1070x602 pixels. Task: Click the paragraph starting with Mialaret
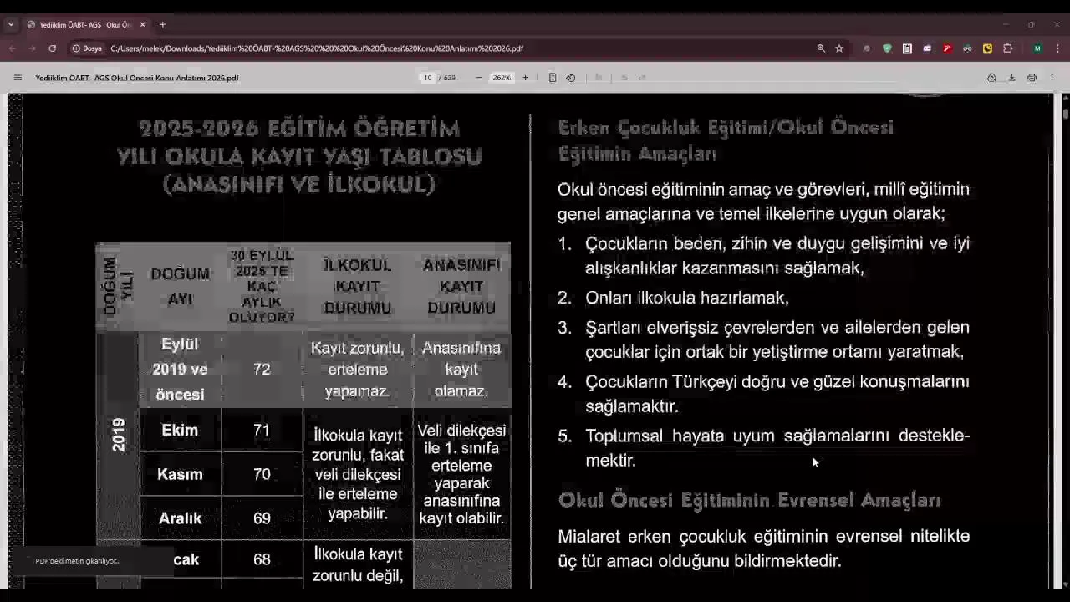pos(763,548)
